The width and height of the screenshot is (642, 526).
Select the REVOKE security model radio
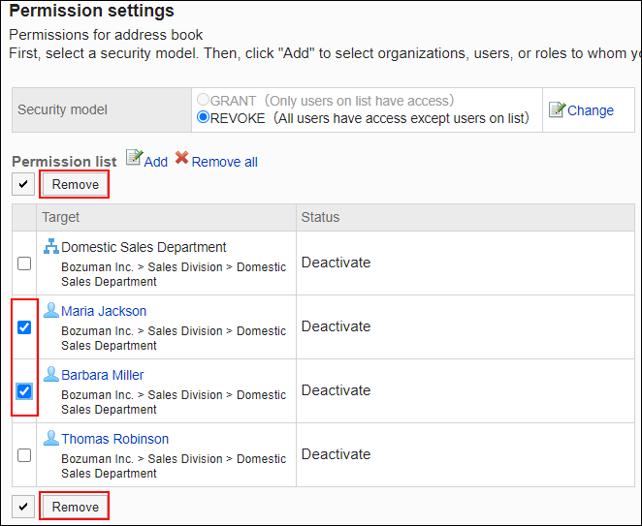tap(203, 117)
